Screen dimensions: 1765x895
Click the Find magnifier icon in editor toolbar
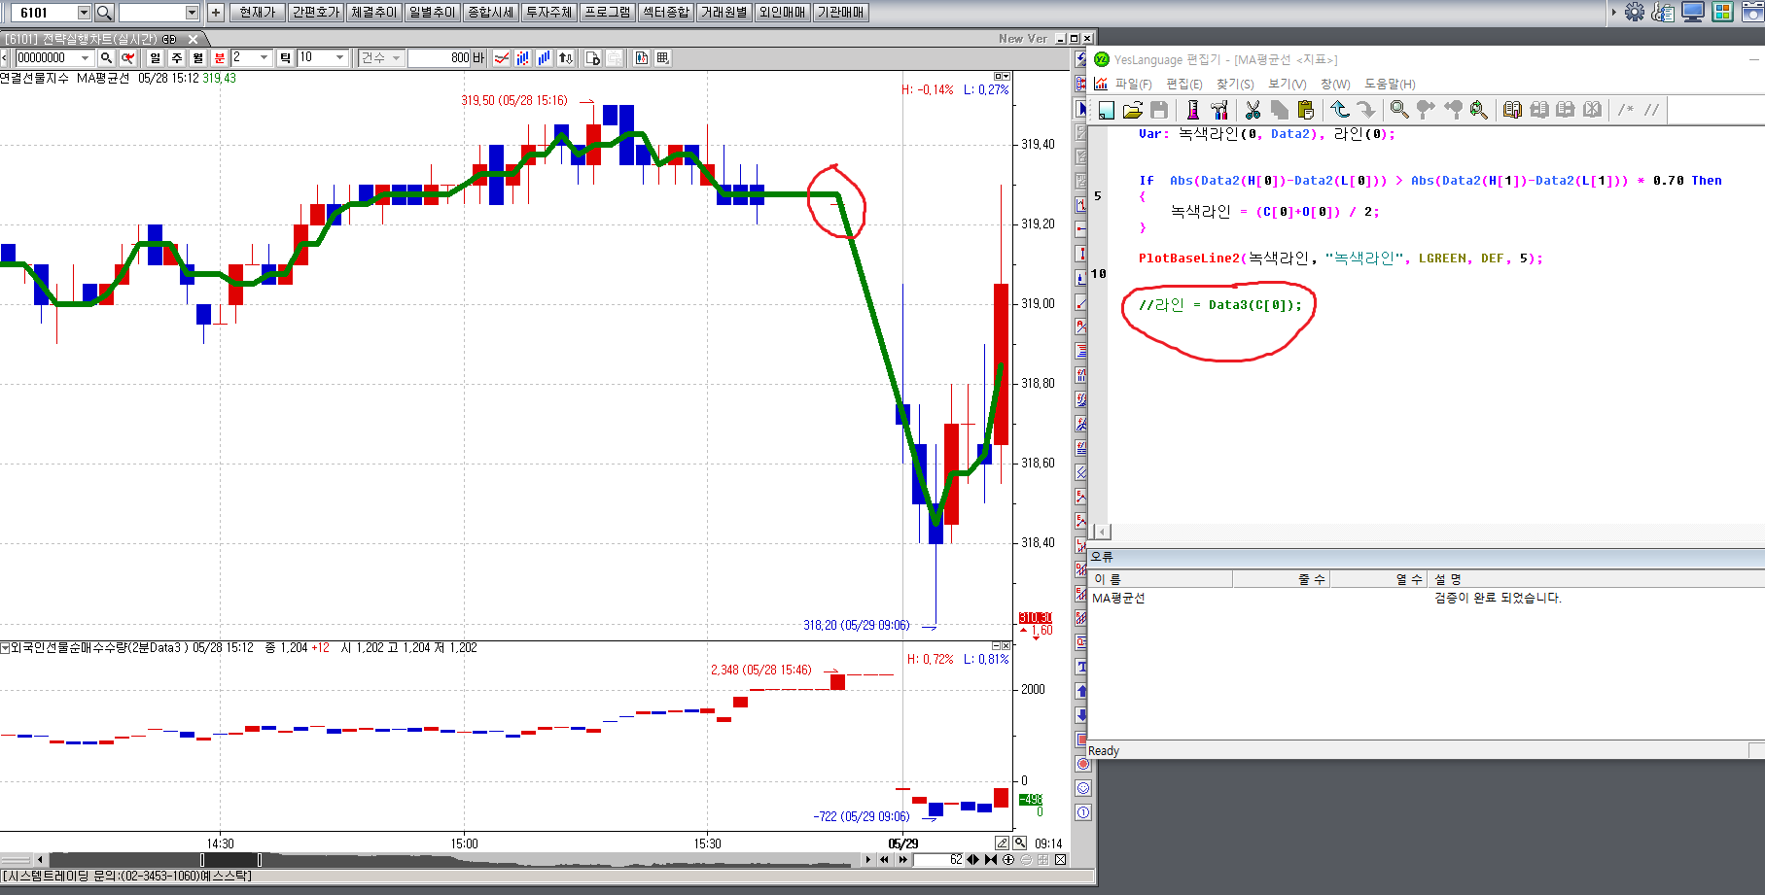[1398, 110]
